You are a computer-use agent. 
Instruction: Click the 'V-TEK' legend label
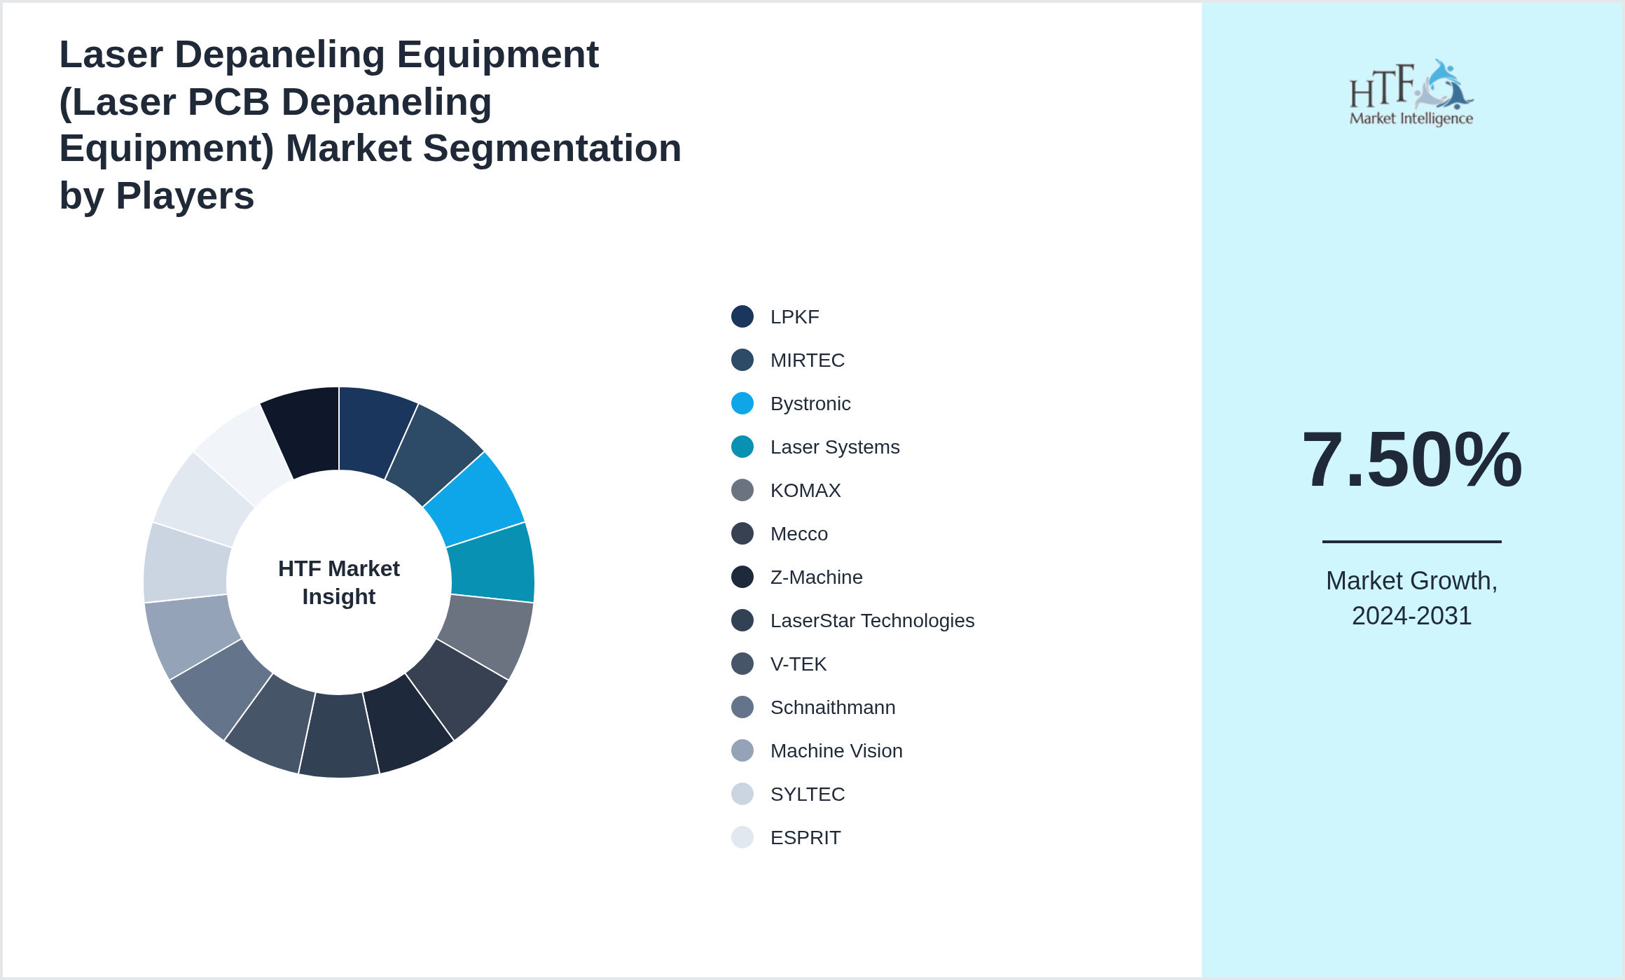[x=798, y=664]
